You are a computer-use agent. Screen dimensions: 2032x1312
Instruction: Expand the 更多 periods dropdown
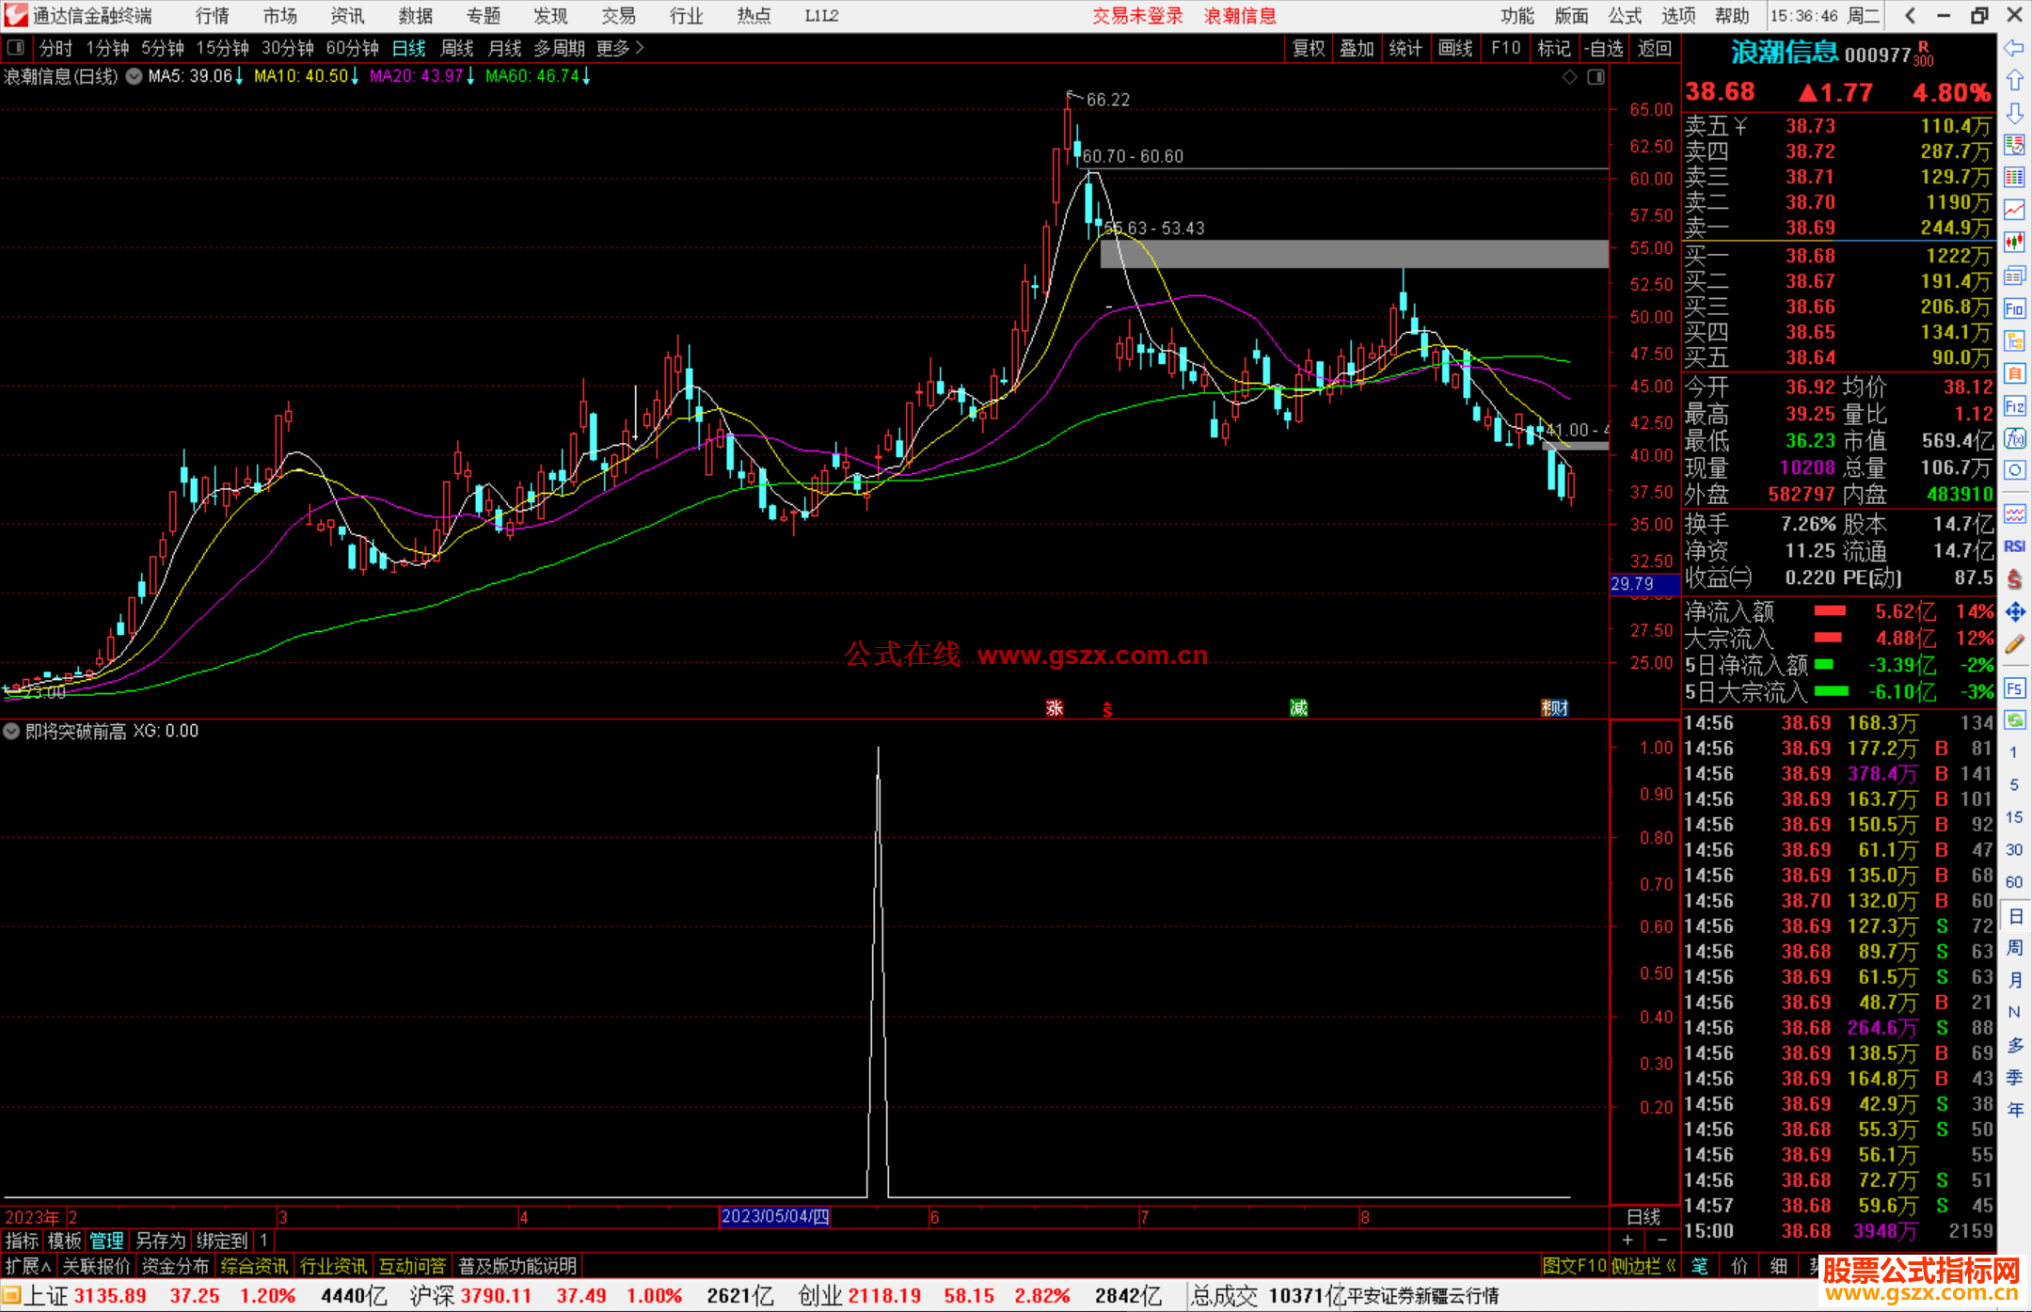tap(620, 48)
